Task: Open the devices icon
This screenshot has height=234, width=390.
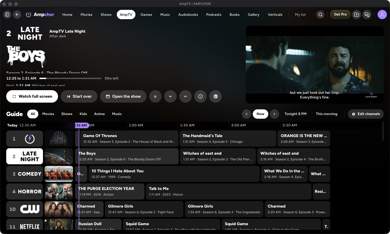Action: pyautogui.click(x=367, y=15)
